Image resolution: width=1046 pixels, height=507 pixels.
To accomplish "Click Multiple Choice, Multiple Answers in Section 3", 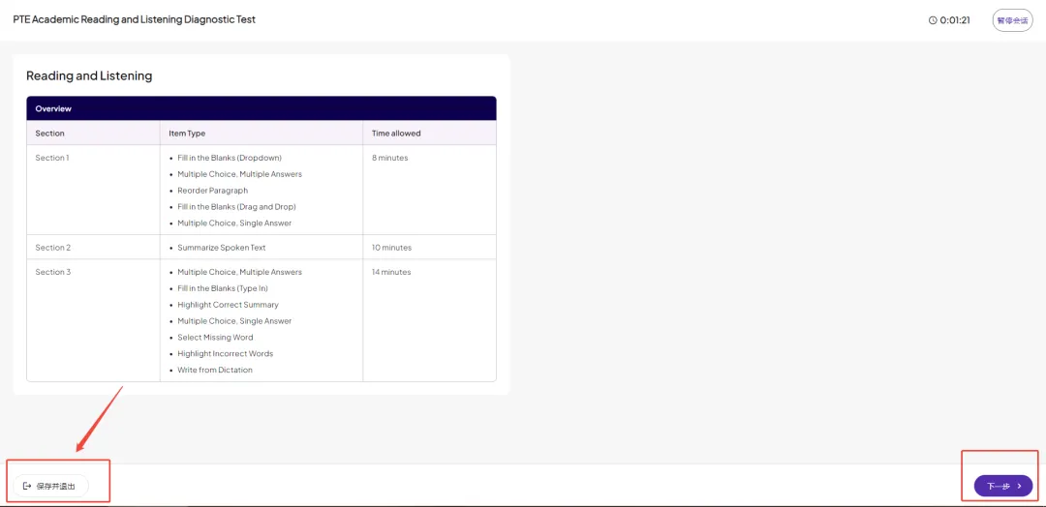I will pyautogui.click(x=239, y=272).
